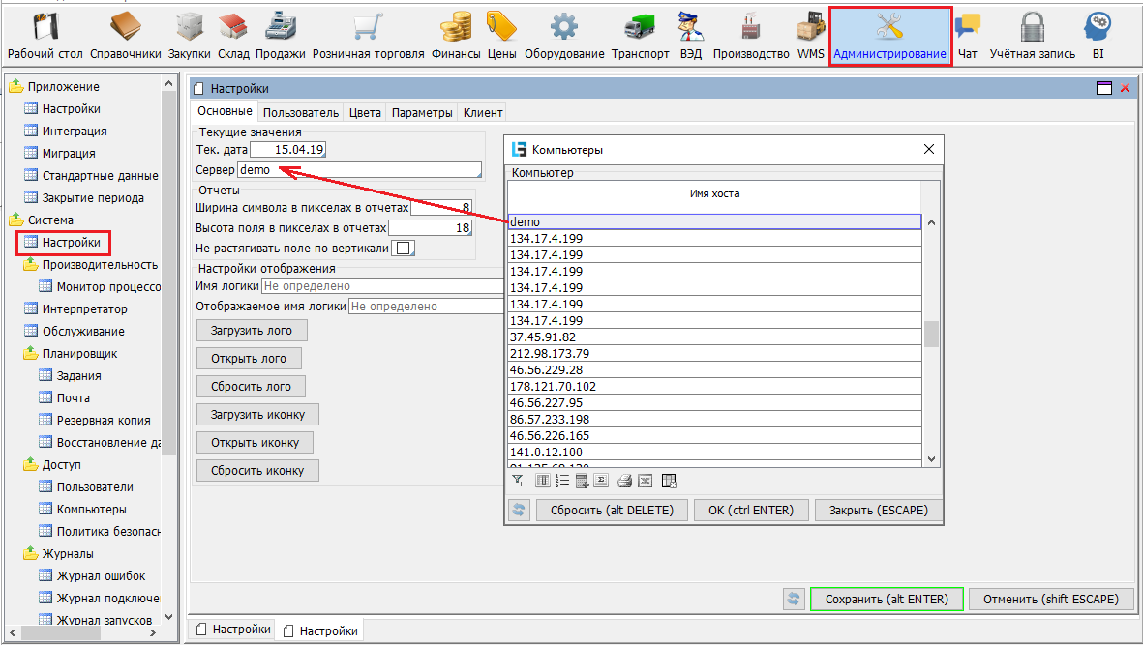The height and width of the screenshot is (645, 1143).
Task: Click the print icon in Компьютеры toolbar
Action: (x=624, y=481)
